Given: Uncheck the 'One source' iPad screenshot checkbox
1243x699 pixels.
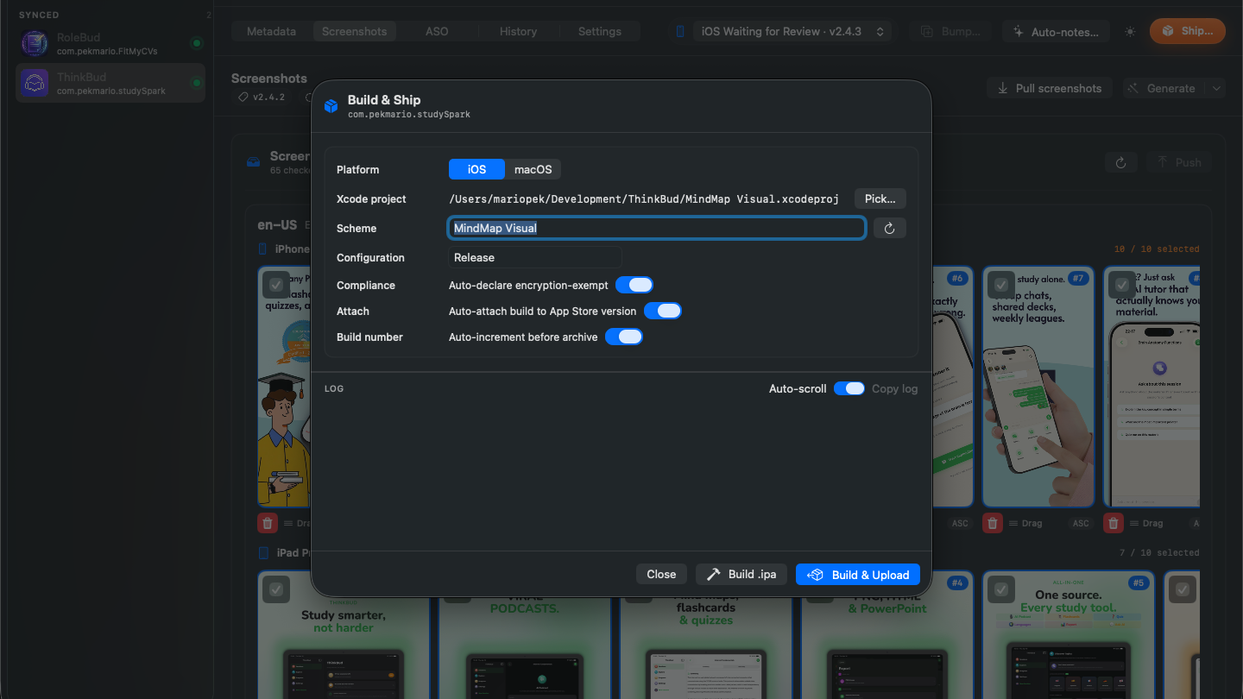Looking at the screenshot, I should tap(1001, 589).
